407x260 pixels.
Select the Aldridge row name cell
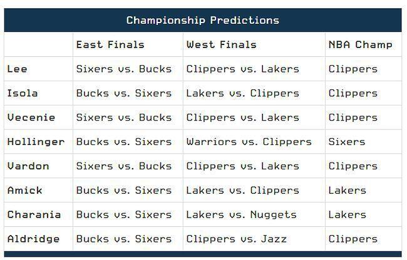click(x=33, y=239)
